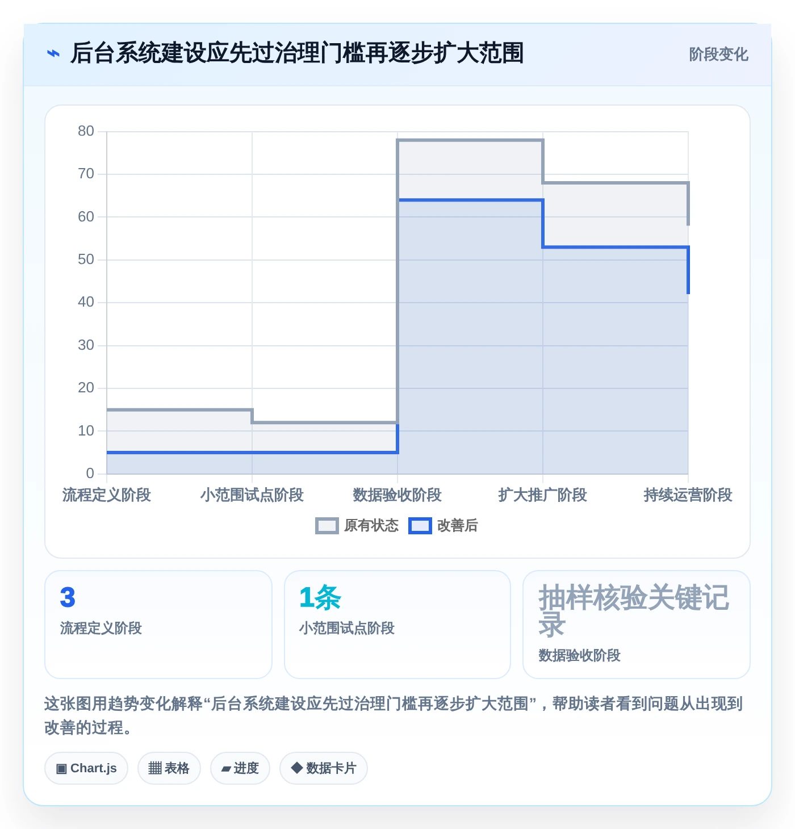Click the 流程定义阶段 x-axis label
This screenshot has height=829, width=795.
tap(107, 495)
